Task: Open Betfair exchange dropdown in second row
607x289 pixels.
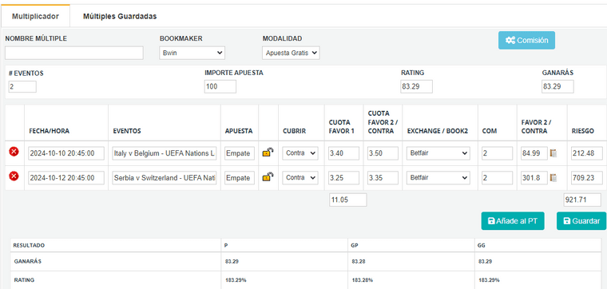Action: pyautogui.click(x=438, y=178)
